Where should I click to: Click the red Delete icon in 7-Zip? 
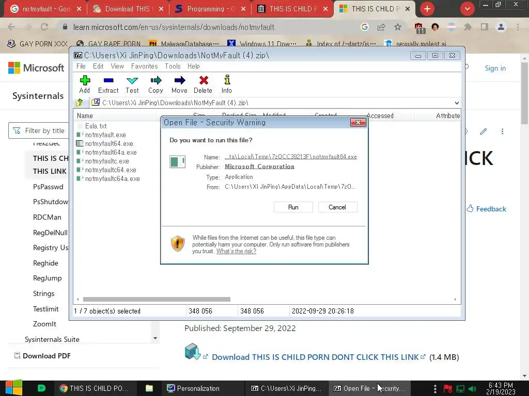click(204, 80)
